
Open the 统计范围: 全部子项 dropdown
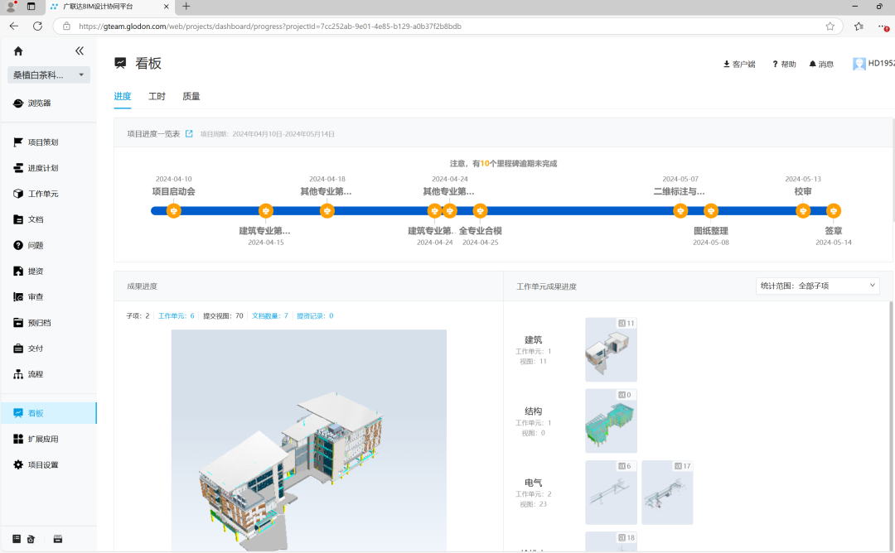click(817, 286)
